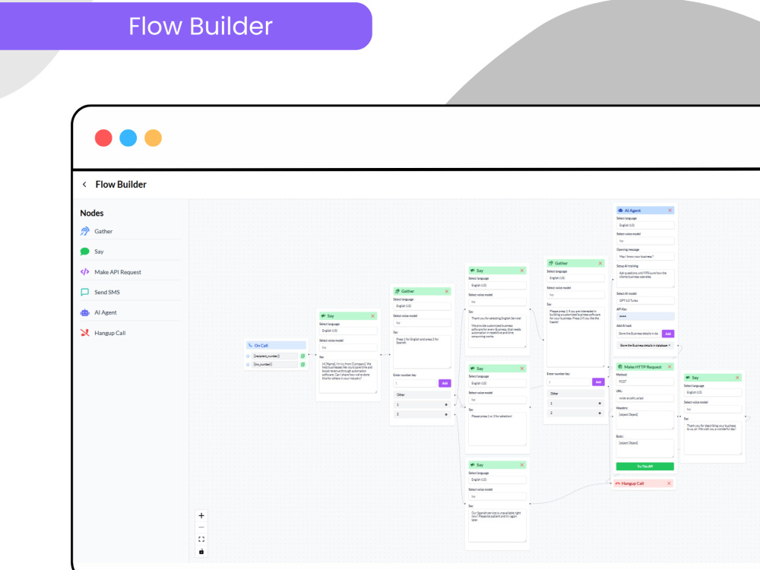Click Add in the English/Spanish Gather node
Image resolution: width=760 pixels, height=570 pixels.
(x=445, y=383)
